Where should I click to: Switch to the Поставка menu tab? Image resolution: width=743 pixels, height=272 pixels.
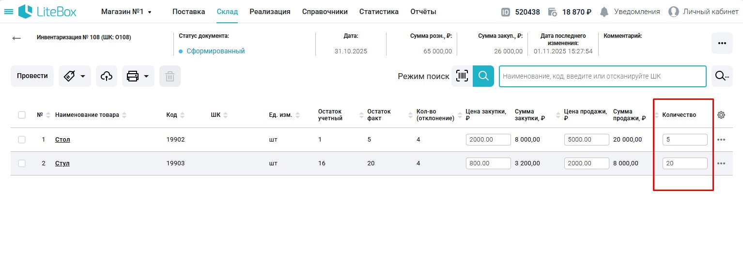click(188, 12)
